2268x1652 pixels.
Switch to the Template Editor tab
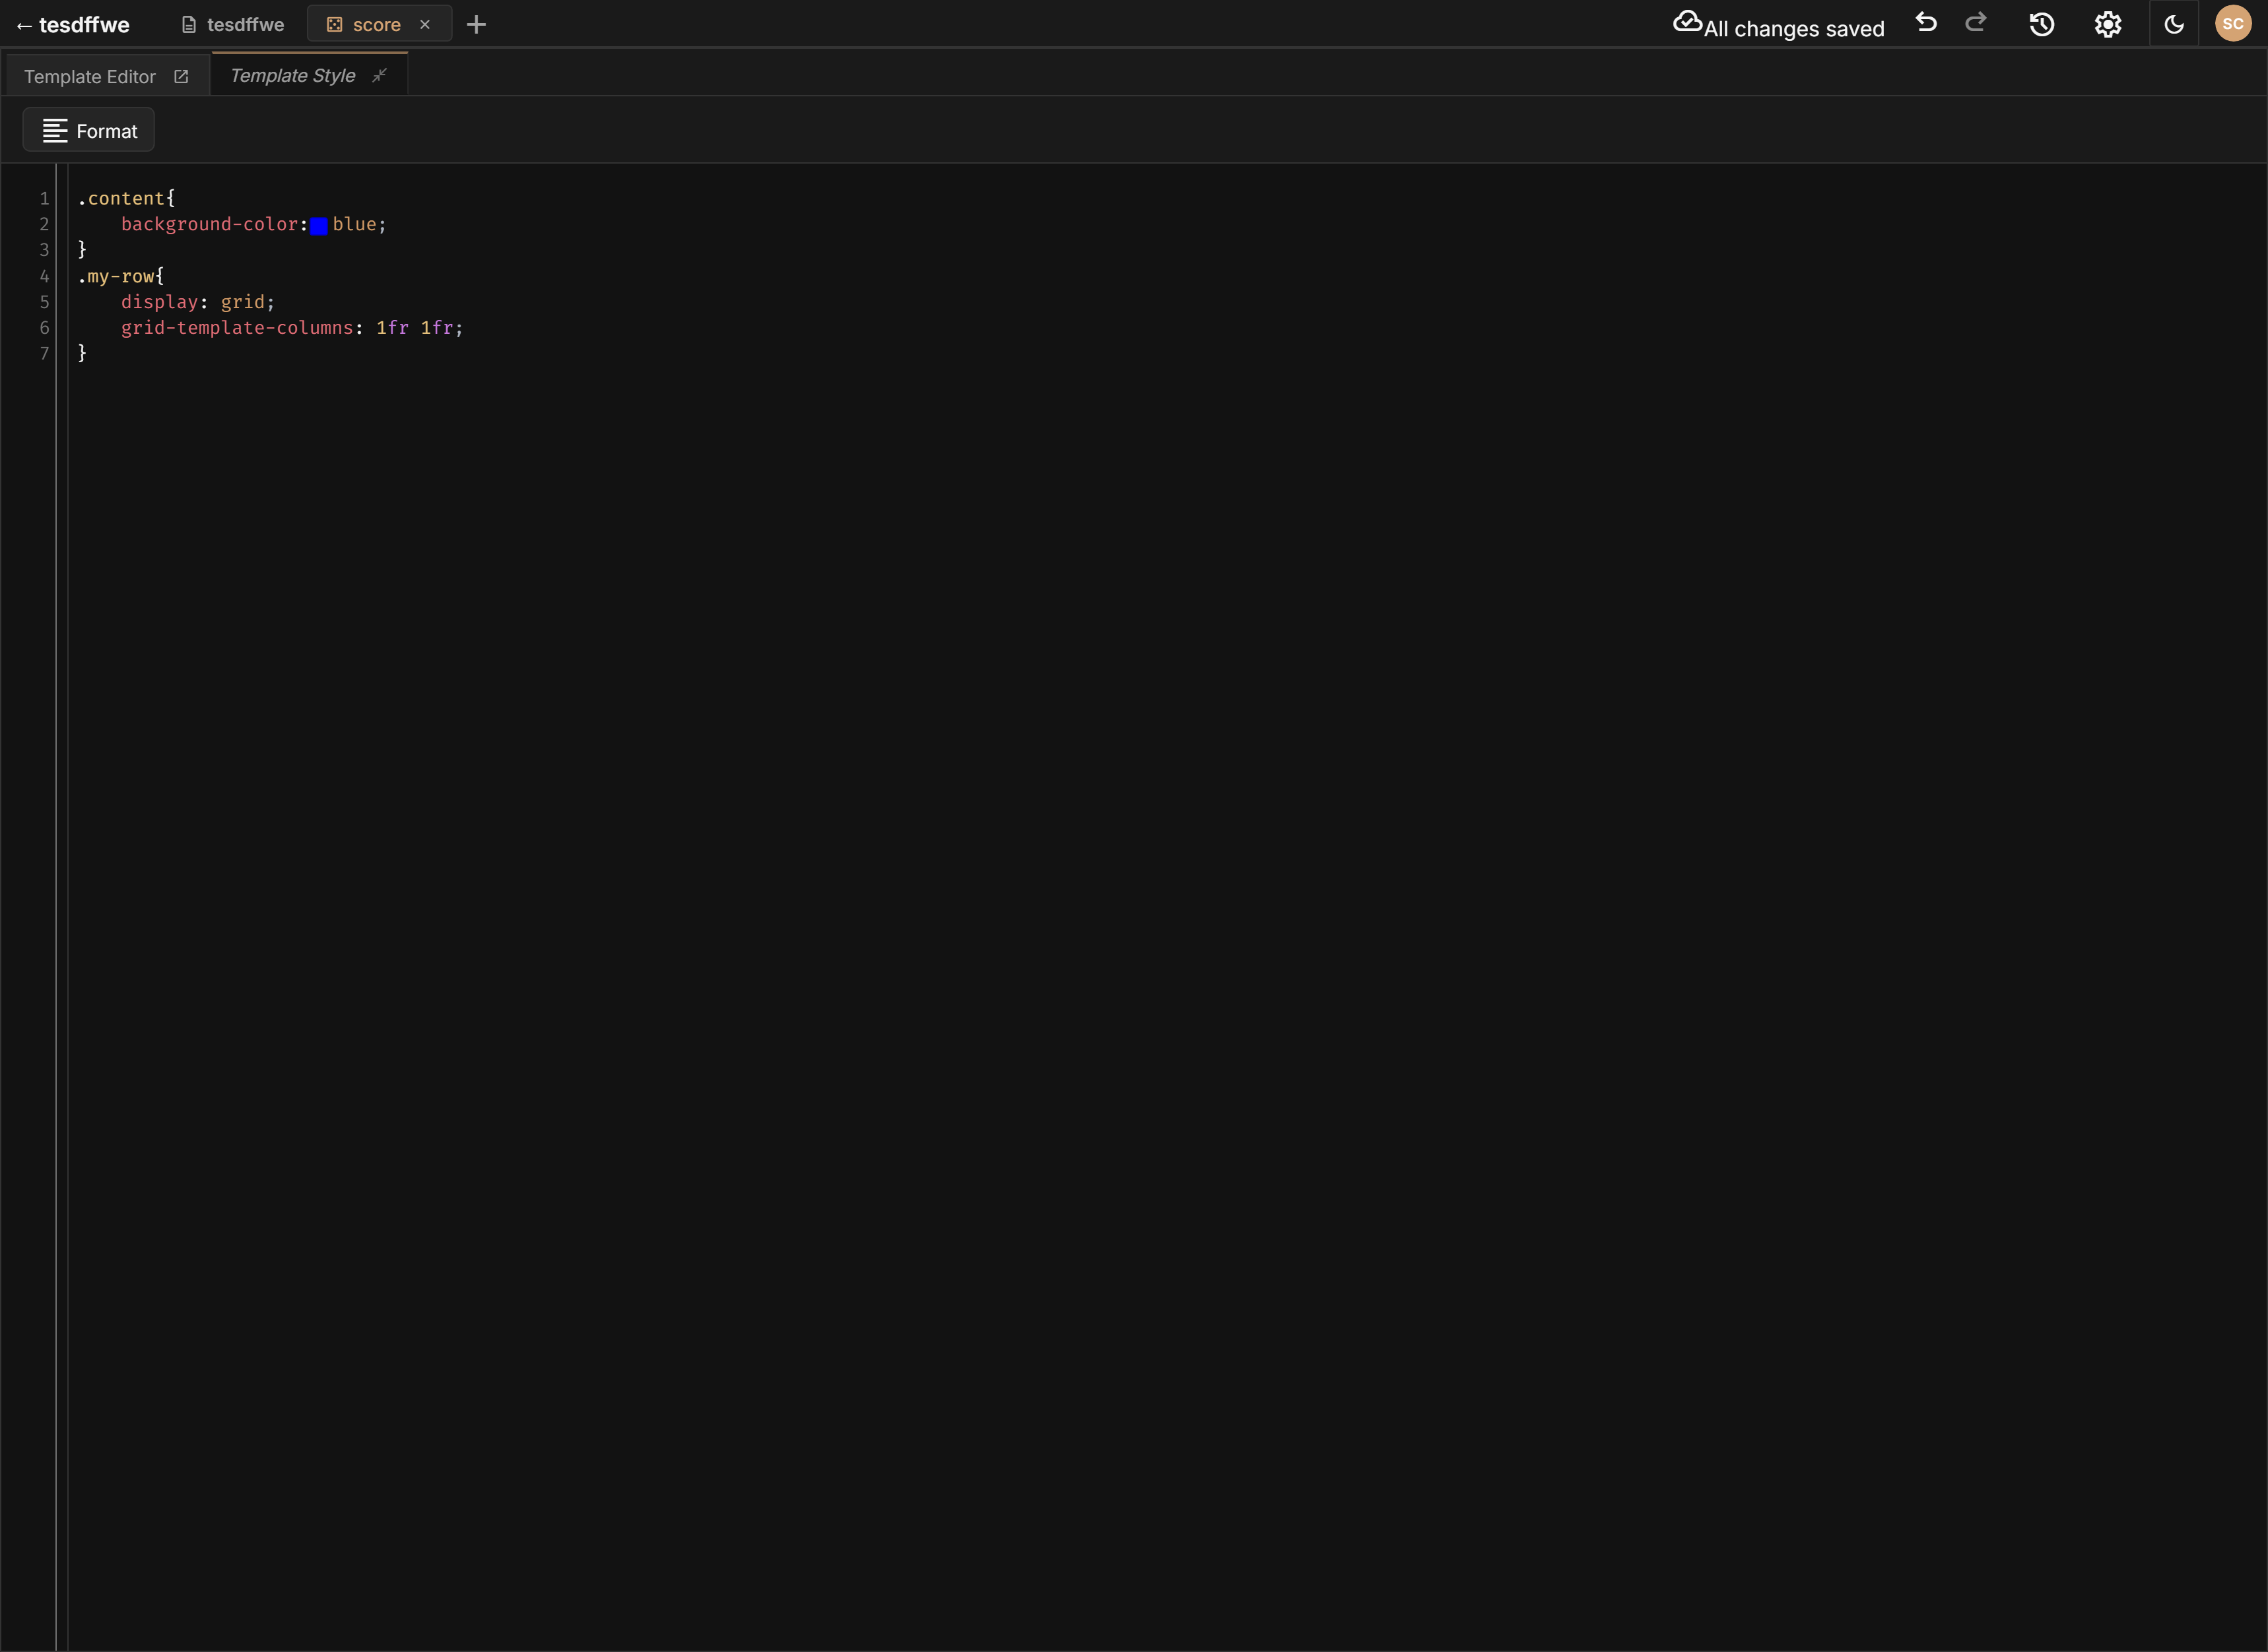[x=90, y=76]
